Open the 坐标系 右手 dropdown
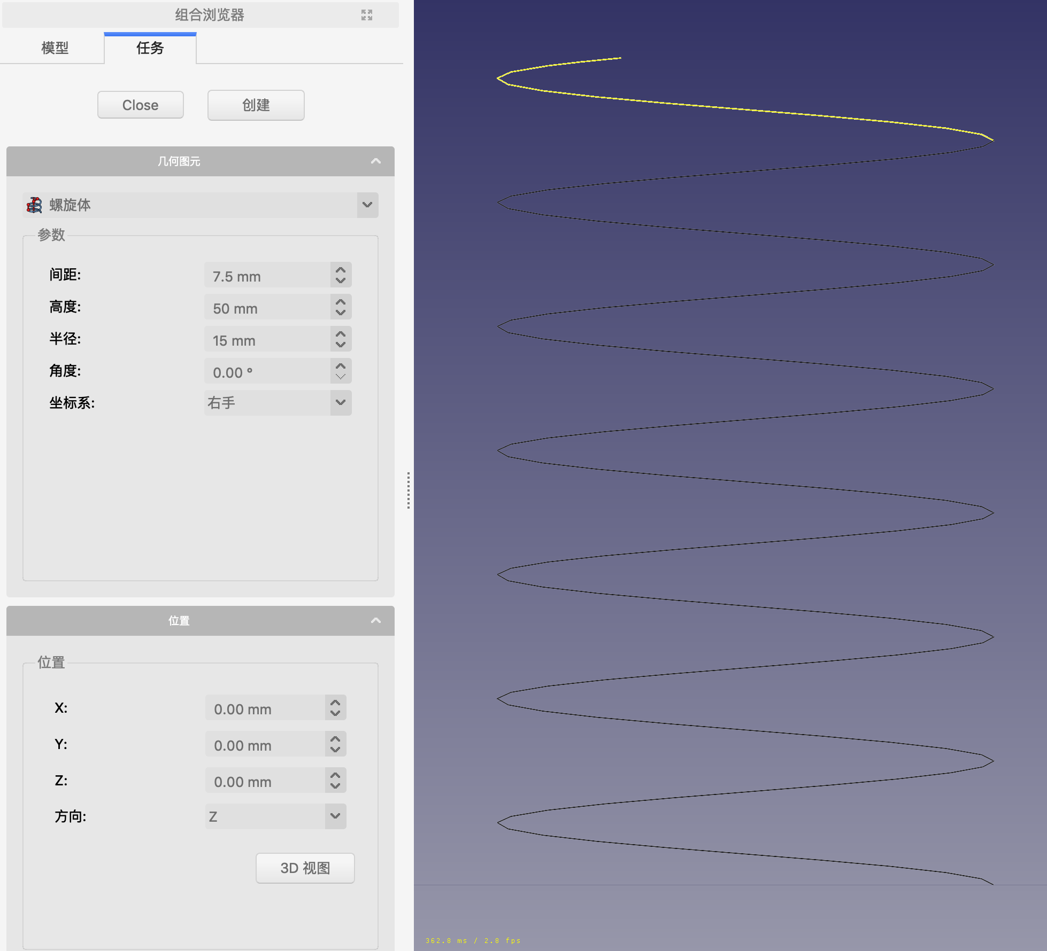This screenshot has height=951, width=1047. point(341,403)
